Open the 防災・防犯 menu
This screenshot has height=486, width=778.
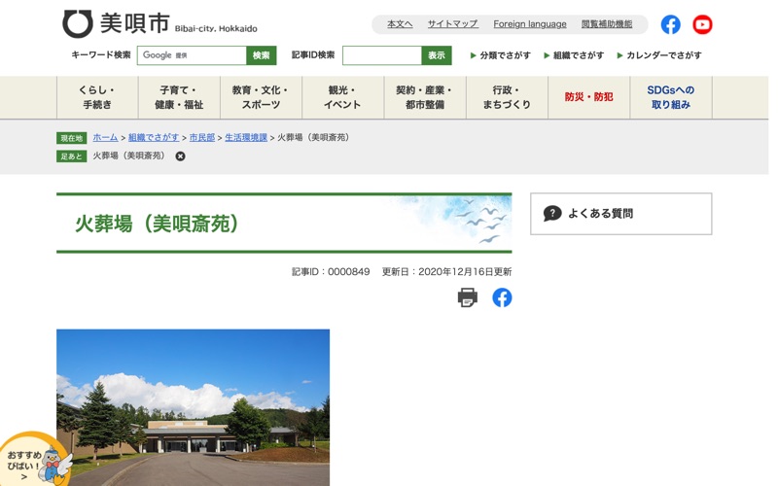tap(589, 97)
